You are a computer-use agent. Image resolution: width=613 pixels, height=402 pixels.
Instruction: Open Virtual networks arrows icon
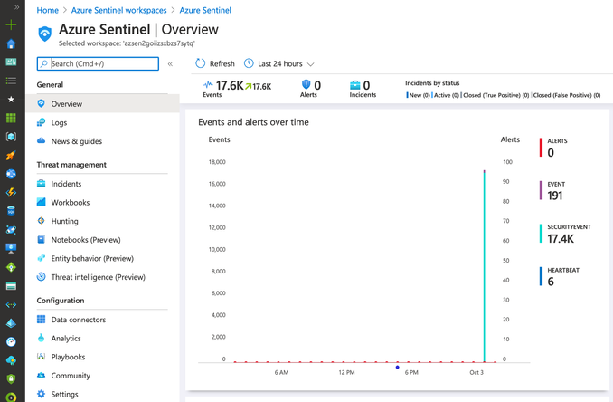click(x=11, y=304)
